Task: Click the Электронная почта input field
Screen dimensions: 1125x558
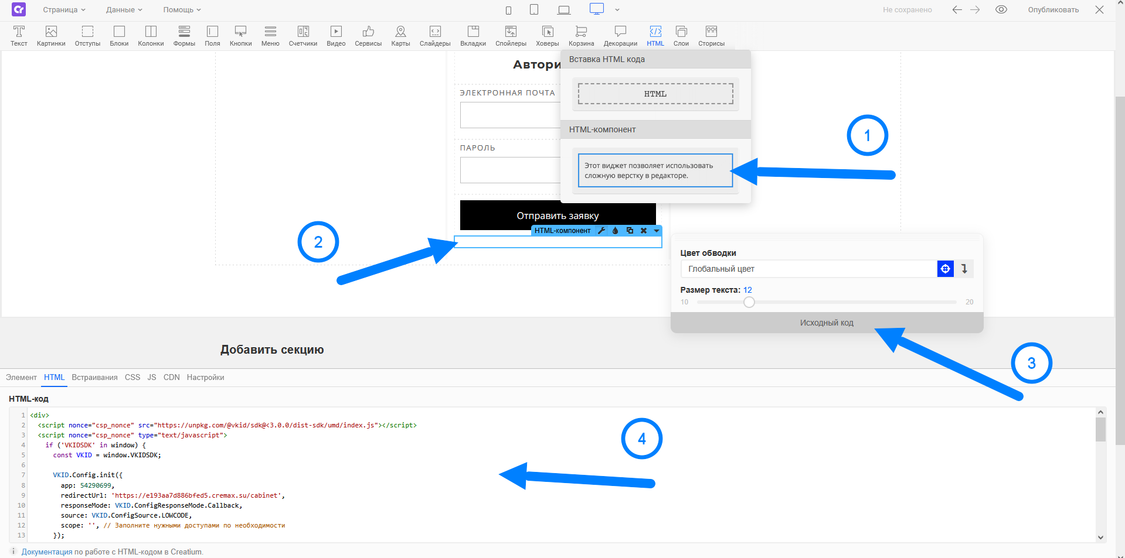Action: click(x=511, y=115)
